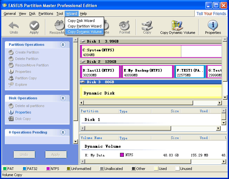The image size is (229, 179).
Task: Click disk map horizontal scrollbar right arrow
Action: click(x=219, y=103)
